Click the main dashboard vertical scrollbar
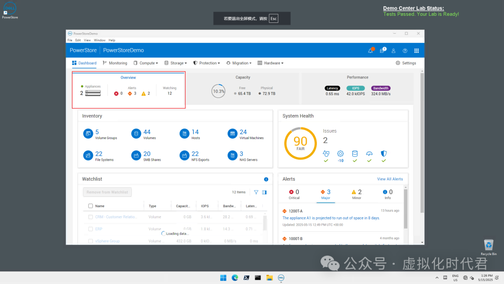 [x=422, y=143]
